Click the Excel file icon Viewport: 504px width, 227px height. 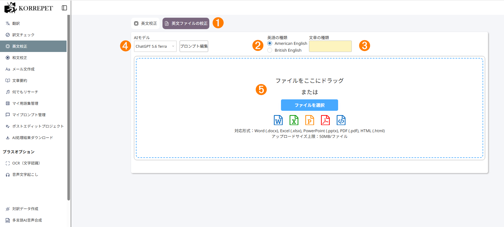point(294,120)
